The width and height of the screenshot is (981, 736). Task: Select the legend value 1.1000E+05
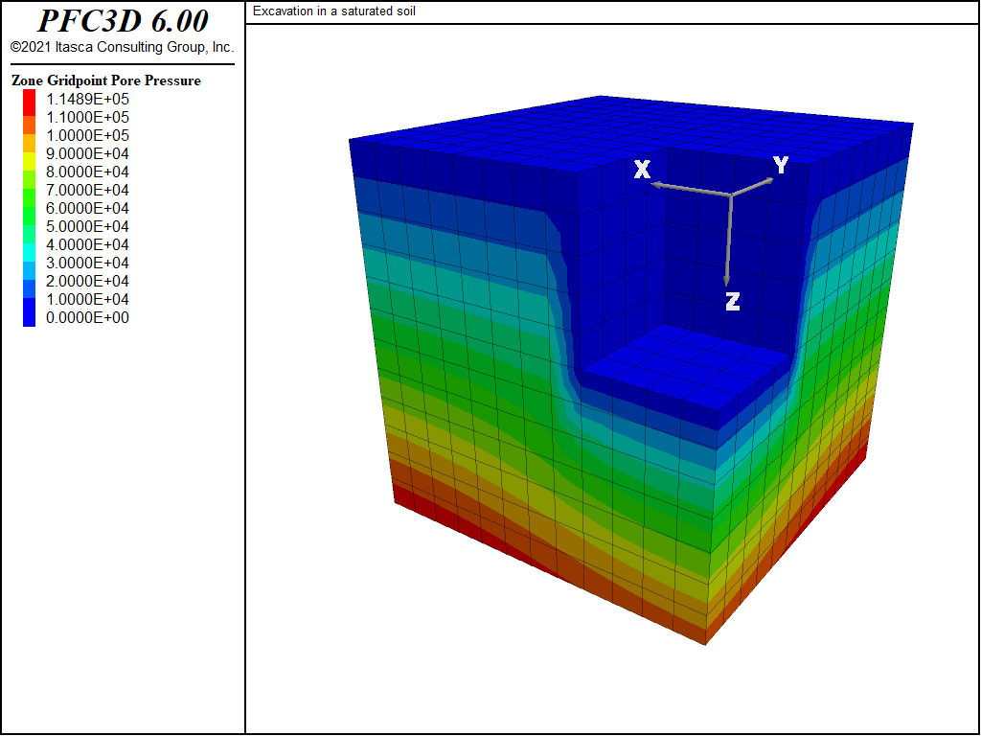[87, 117]
